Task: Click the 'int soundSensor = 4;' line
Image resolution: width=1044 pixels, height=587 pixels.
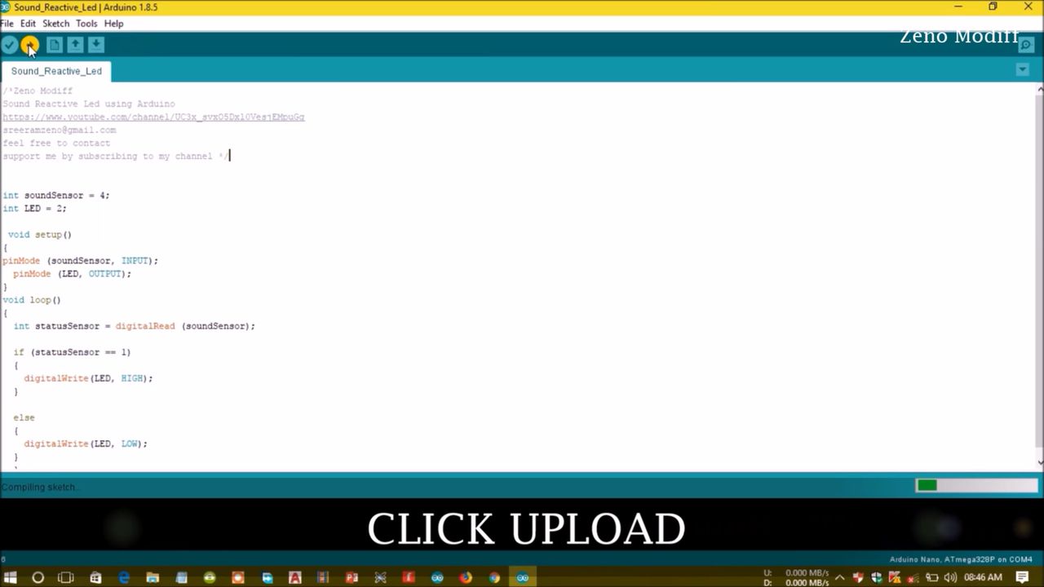Action: [x=55, y=196]
